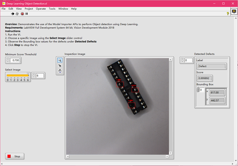
Task: Select the Zoom magnifier tool
Action: coord(60,60)
